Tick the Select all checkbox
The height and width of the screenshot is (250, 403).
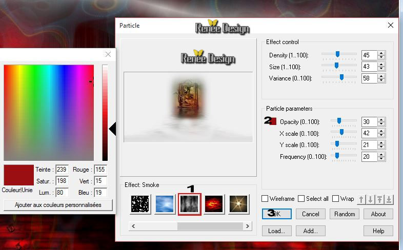point(301,199)
